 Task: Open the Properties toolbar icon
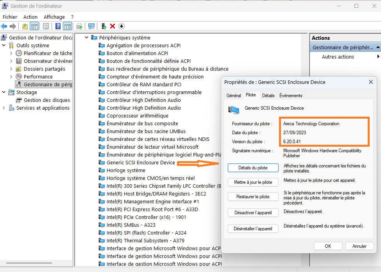(x=46, y=26)
